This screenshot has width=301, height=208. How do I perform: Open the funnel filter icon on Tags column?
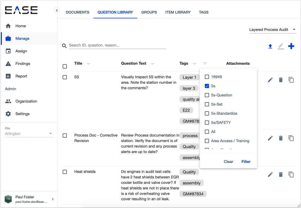tap(205, 63)
